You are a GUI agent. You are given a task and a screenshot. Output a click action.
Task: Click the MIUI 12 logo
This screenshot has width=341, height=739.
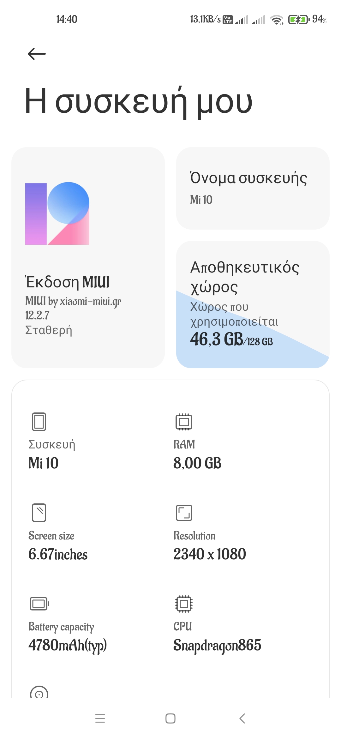[x=57, y=213]
